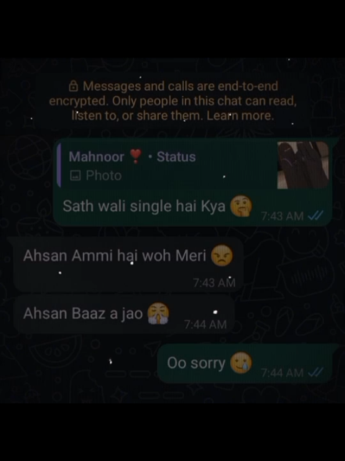Select the "Oo sorry" message bubble
The width and height of the screenshot is (345, 461).
245,364
